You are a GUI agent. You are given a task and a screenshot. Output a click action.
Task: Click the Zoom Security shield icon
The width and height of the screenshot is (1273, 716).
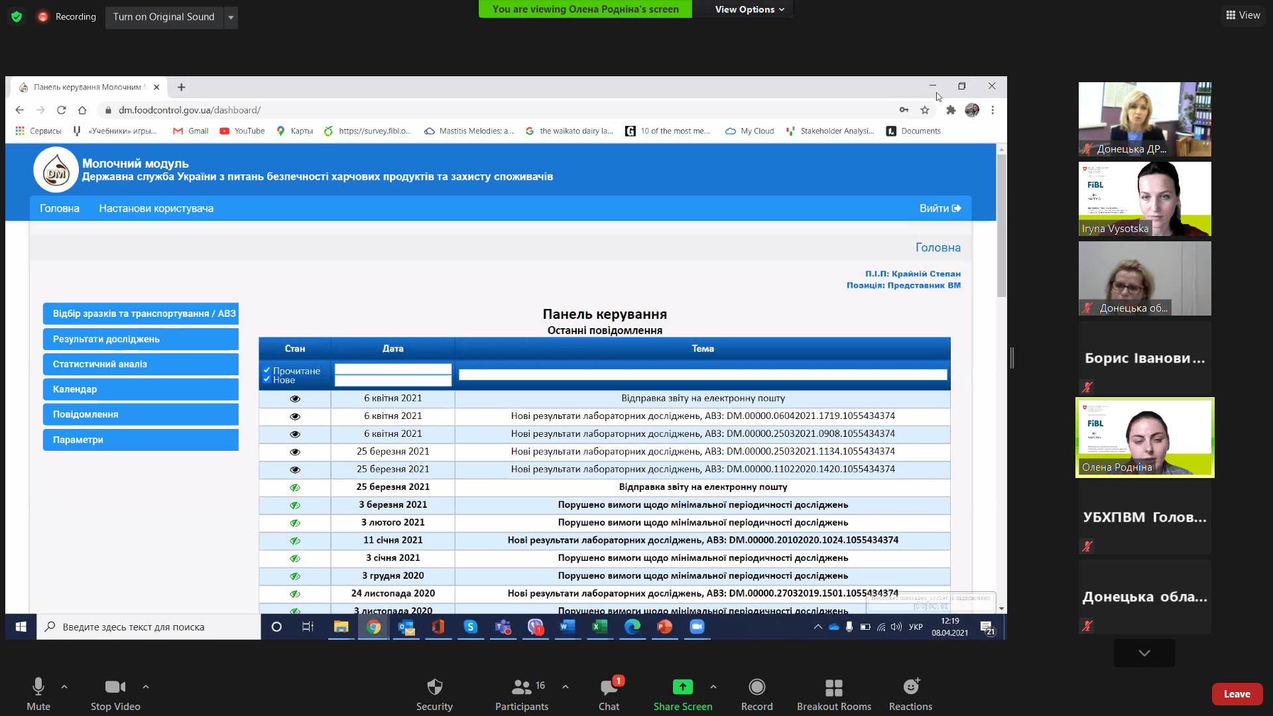pyautogui.click(x=434, y=687)
